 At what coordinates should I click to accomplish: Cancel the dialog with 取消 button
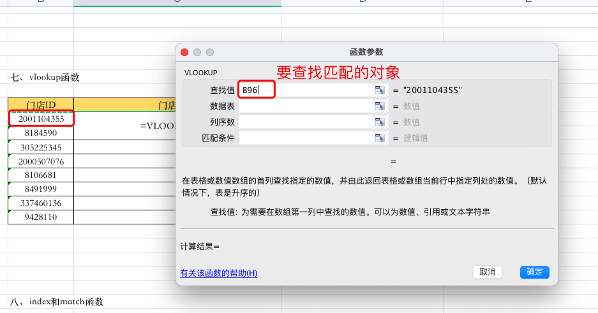(488, 272)
